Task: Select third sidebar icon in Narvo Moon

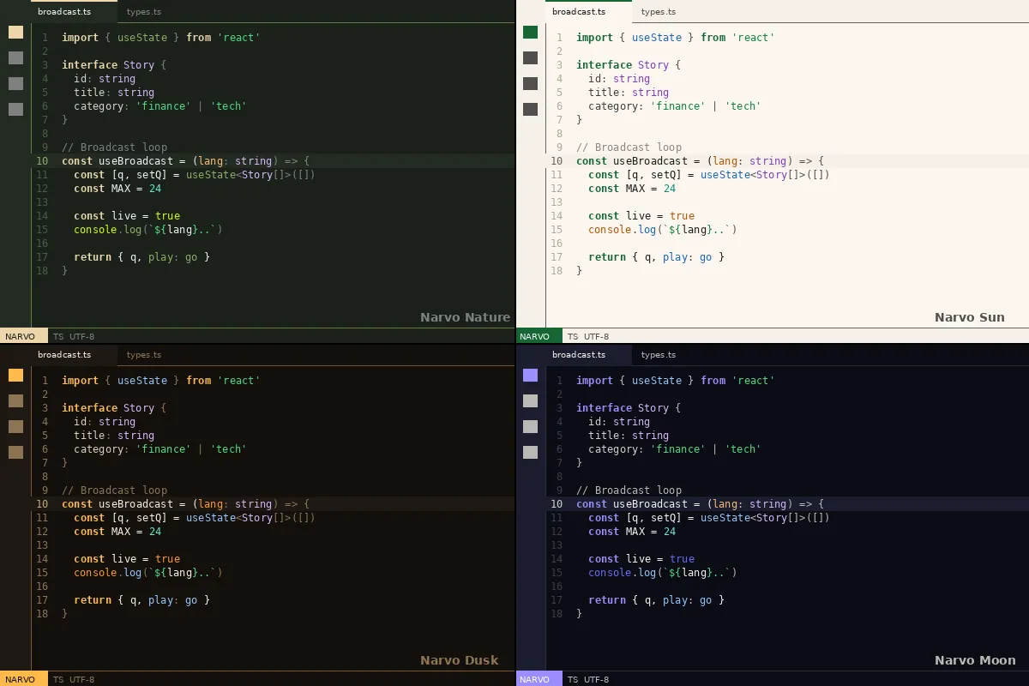Action: point(530,427)
